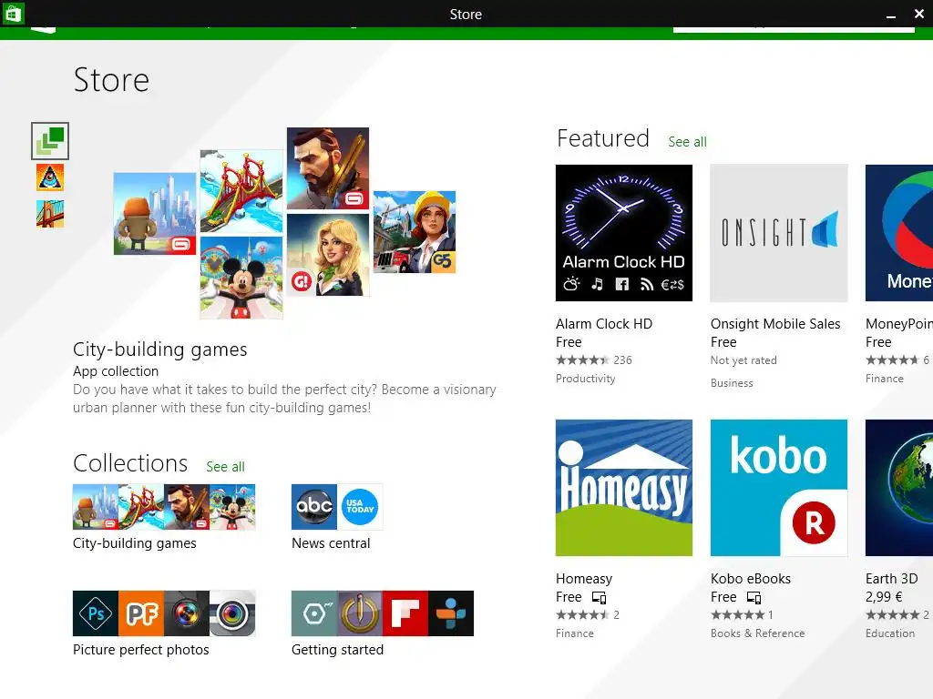Viewport: 933px width, 699px height.
Task: Click the Getting started label
Action: (337, 650)
